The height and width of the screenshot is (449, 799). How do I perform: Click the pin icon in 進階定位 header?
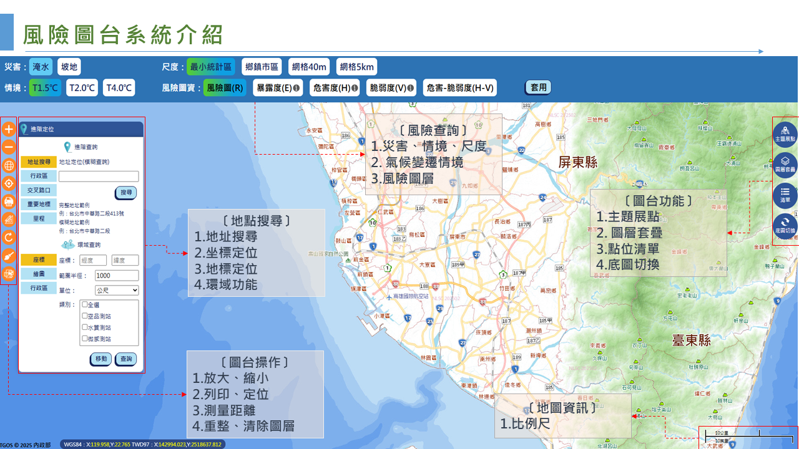(24, 129)
